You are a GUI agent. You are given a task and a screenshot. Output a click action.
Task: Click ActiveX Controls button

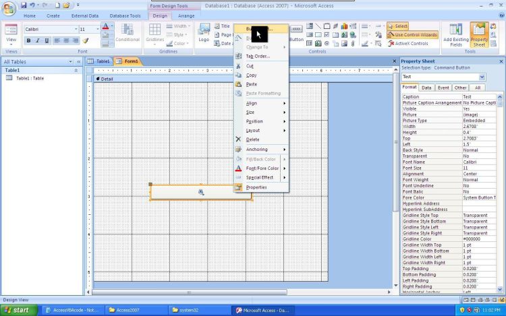pos(408,44)
